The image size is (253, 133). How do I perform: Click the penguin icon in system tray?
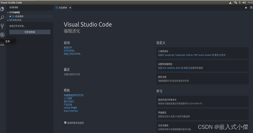(x=230, y=3)
